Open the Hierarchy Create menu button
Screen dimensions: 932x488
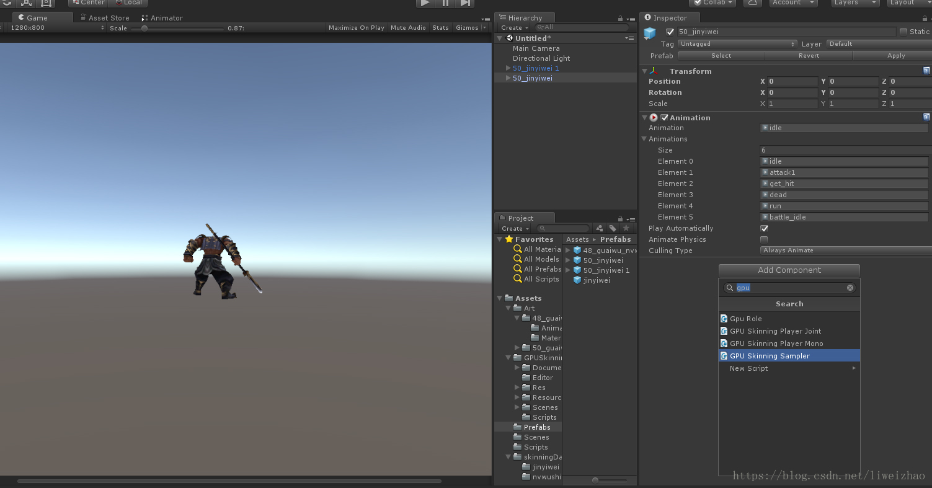515,27
